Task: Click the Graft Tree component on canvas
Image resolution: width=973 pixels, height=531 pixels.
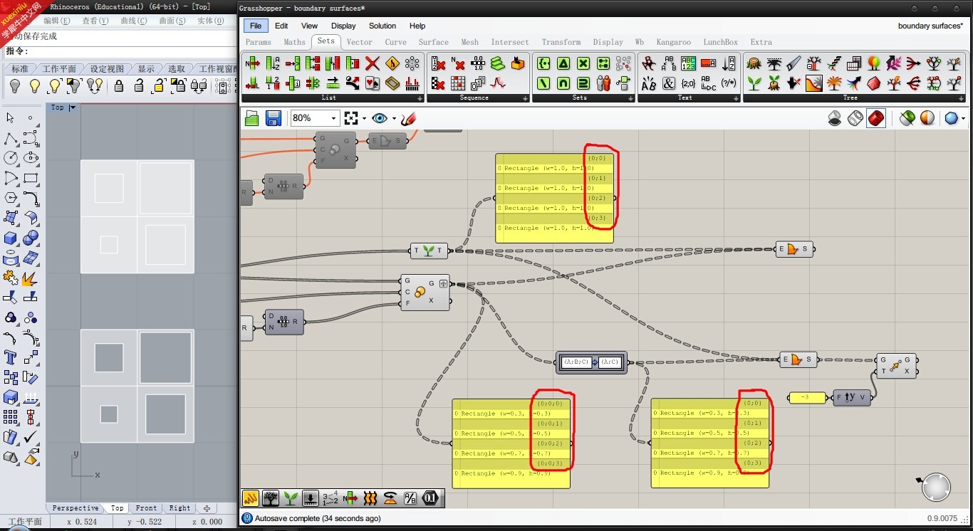Action: (x=429, y=251)
